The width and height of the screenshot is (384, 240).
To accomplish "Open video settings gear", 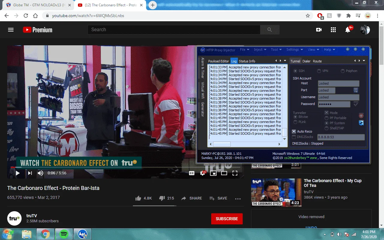I will [x=203, y=173].
